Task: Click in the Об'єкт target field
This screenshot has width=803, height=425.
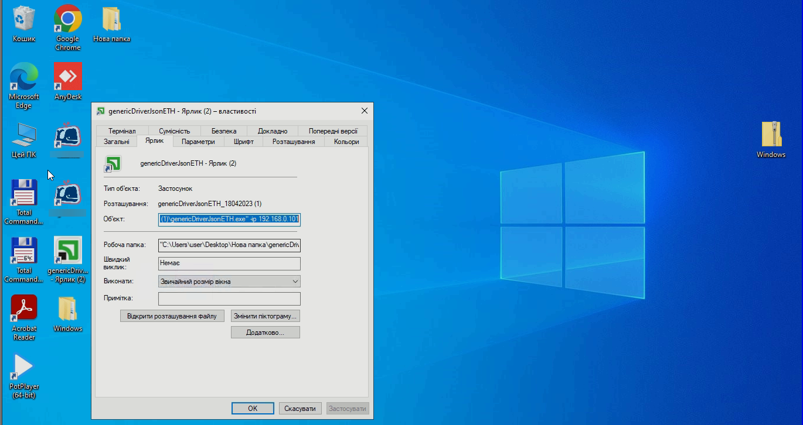Action: click(229, 220)
